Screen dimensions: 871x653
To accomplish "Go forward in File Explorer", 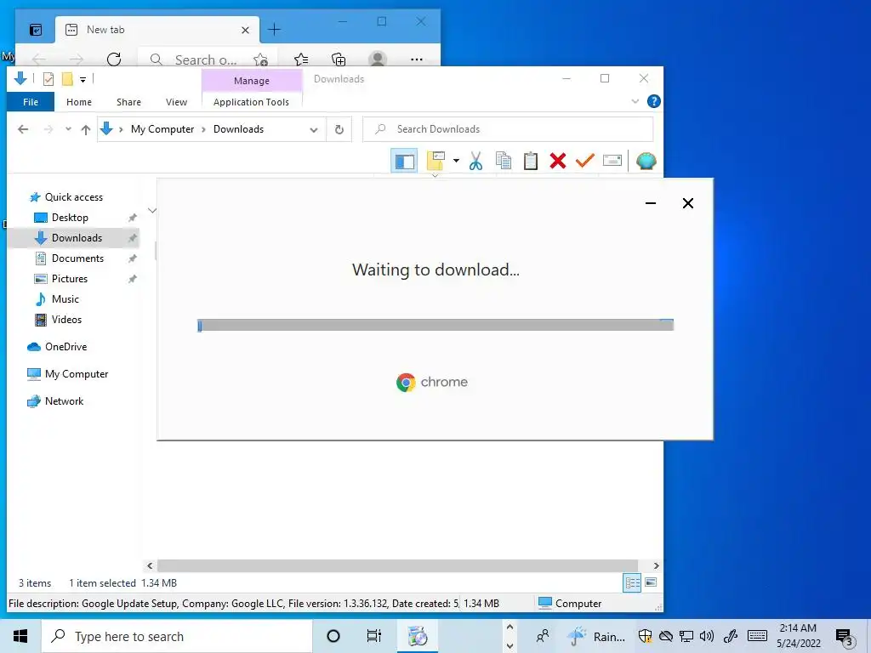I will point(48,129).
